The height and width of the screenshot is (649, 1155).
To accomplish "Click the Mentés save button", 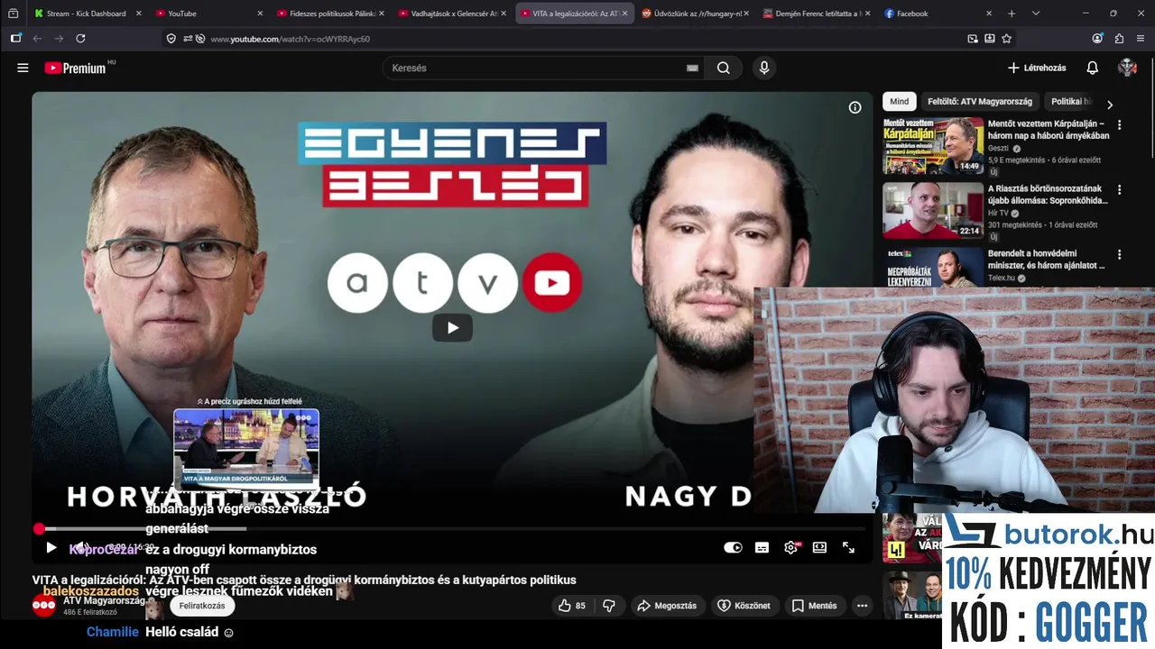I will [815, 606].
